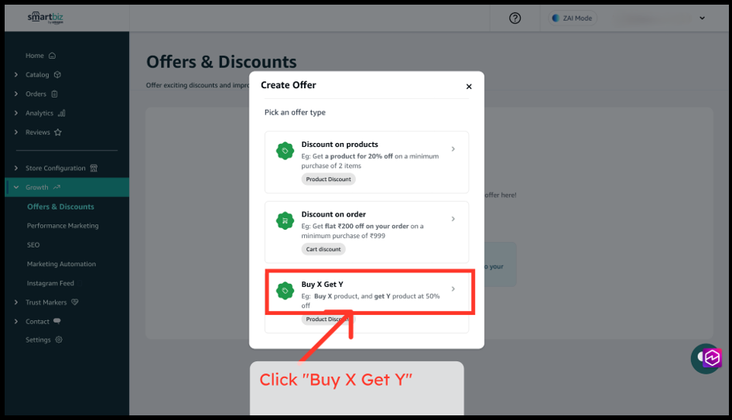Toggle the ZAI Mode switch
The width and height of the screenshot is (732, 420).
pyautogui.click(x=573, y=19)
